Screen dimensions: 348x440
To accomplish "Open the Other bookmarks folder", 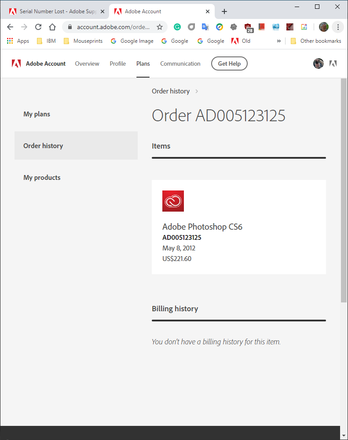I will [316, 41].
